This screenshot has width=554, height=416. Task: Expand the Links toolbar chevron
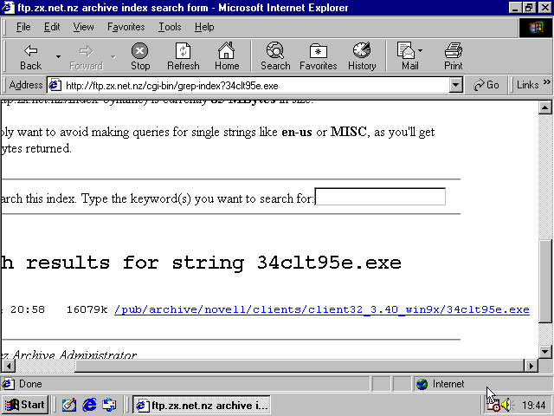(x=547, y=82)
